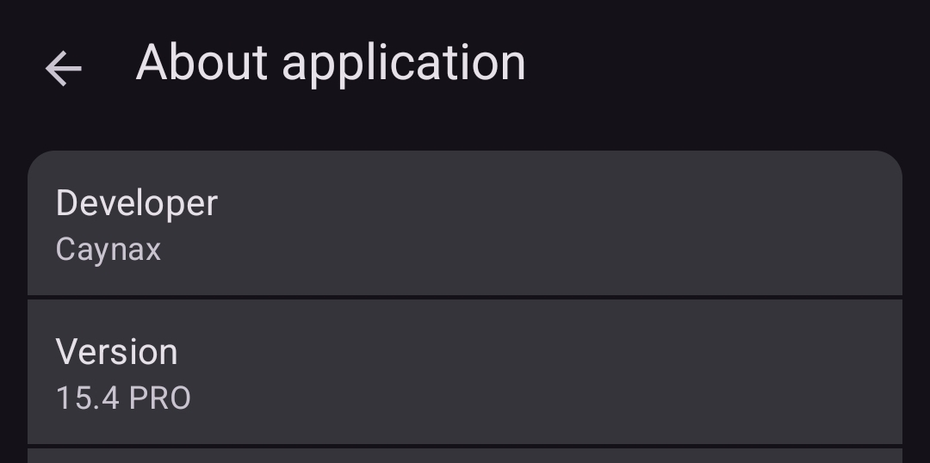The image size is (930, 463).
Task: Tap the back arrow icon
Action: coord(63,68)
